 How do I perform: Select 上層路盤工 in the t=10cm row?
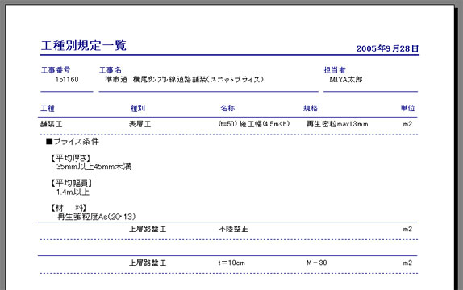[148, 263]
